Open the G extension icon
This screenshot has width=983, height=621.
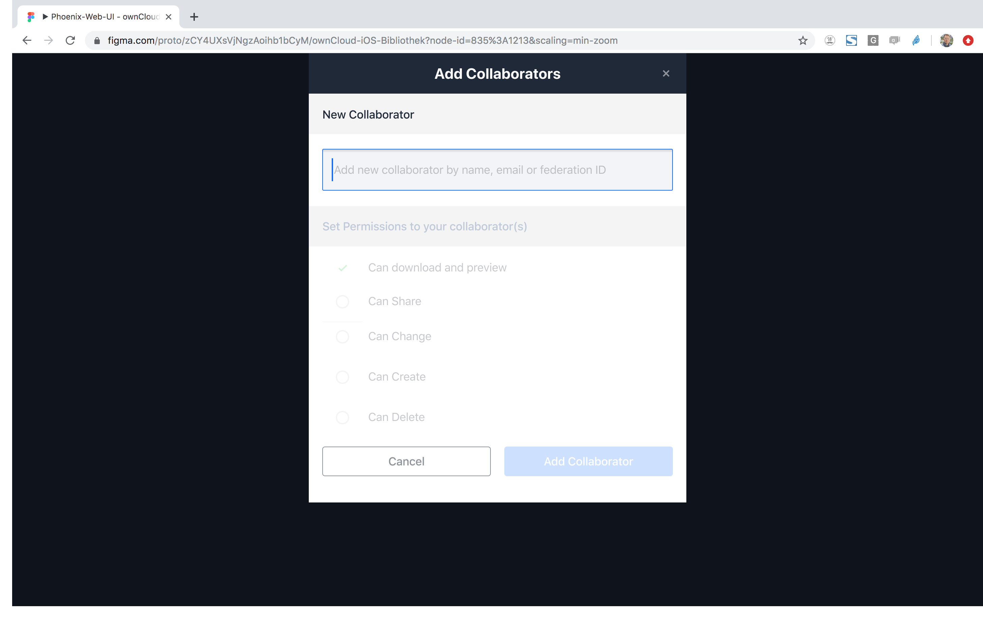click(873, 40)
